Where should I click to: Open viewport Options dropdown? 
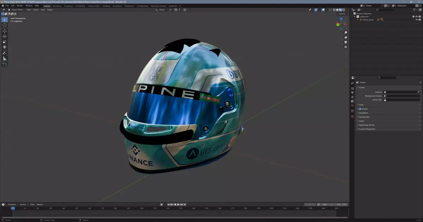(343, 14)
